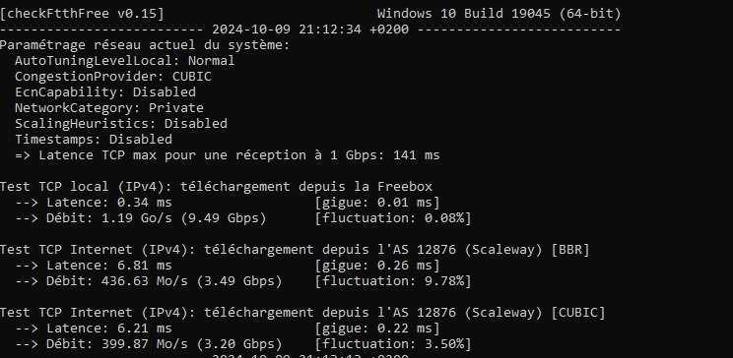Click the Latence TCP max 141 ms line
Viewport: 733px width, 358px height.
(x=228, y=155)
